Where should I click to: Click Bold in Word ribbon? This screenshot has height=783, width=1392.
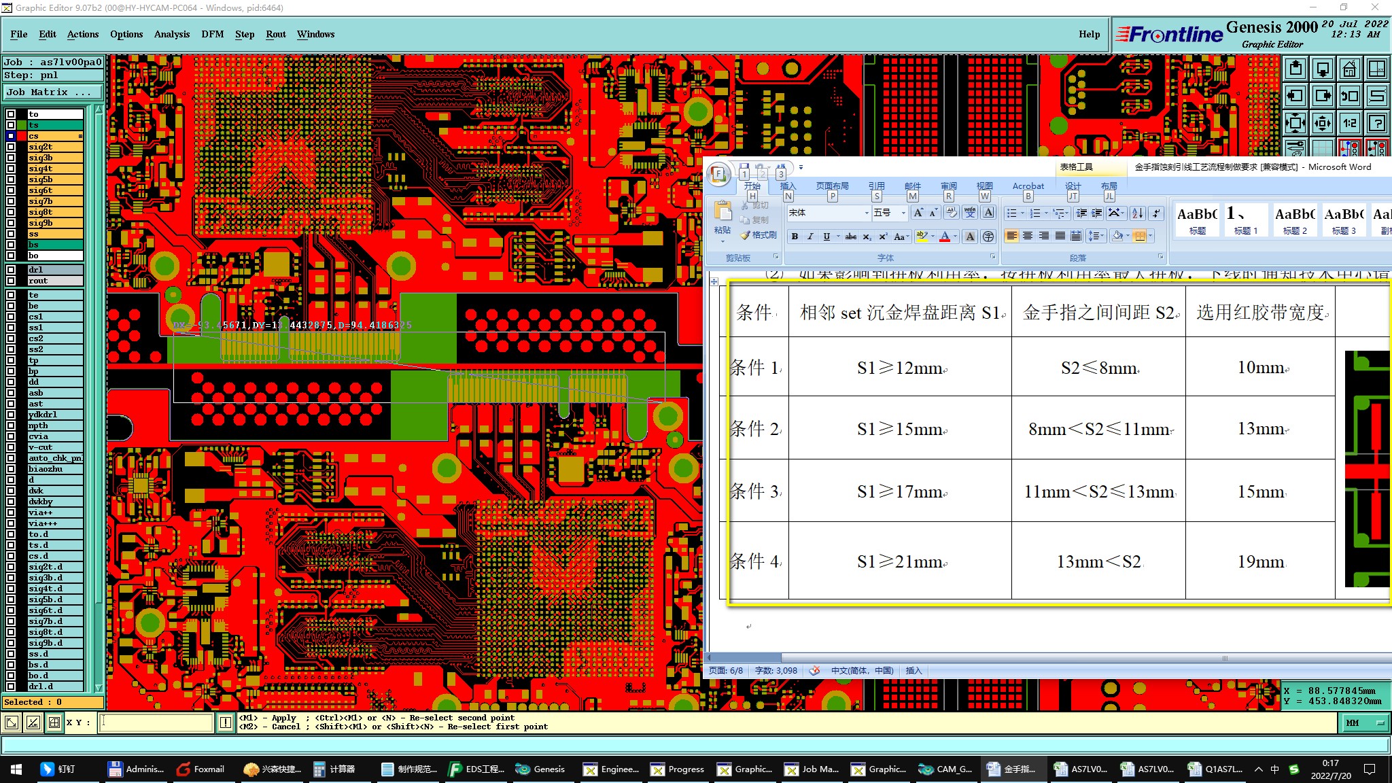click(x=795, y=237)
